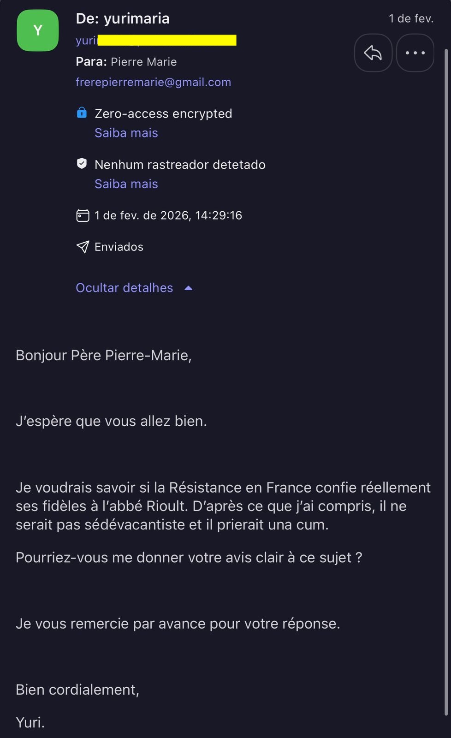Screen dimensions: 451x738
Task: Tap the sender name yurimaria
Action: click(x=136, y=18)
